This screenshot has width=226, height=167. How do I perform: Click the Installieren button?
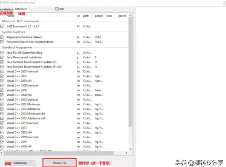(x=20, y=163)
